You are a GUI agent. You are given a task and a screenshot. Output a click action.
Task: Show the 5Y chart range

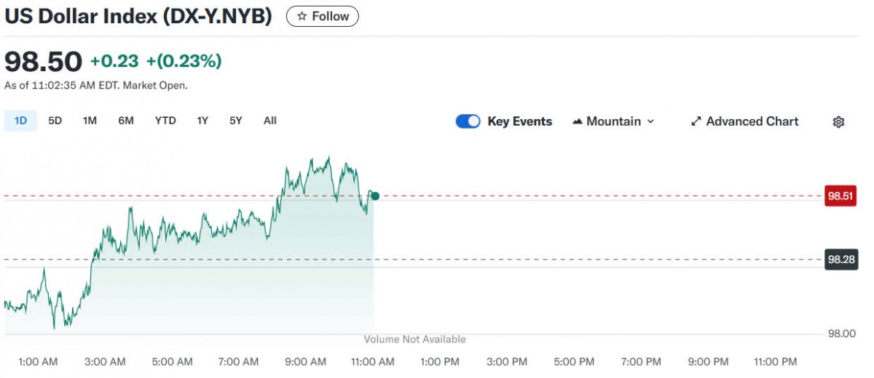[236, 121]
